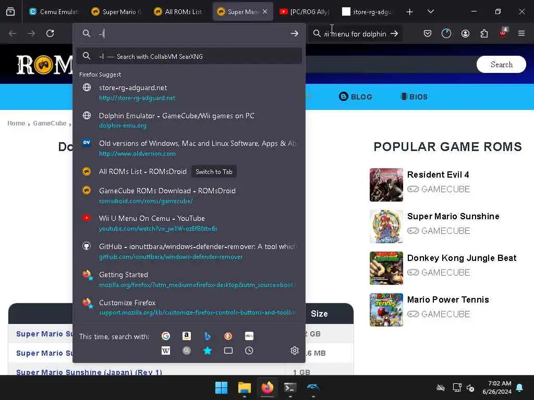
Task: Choose the Getting Started suggestion
Action: 189,279
